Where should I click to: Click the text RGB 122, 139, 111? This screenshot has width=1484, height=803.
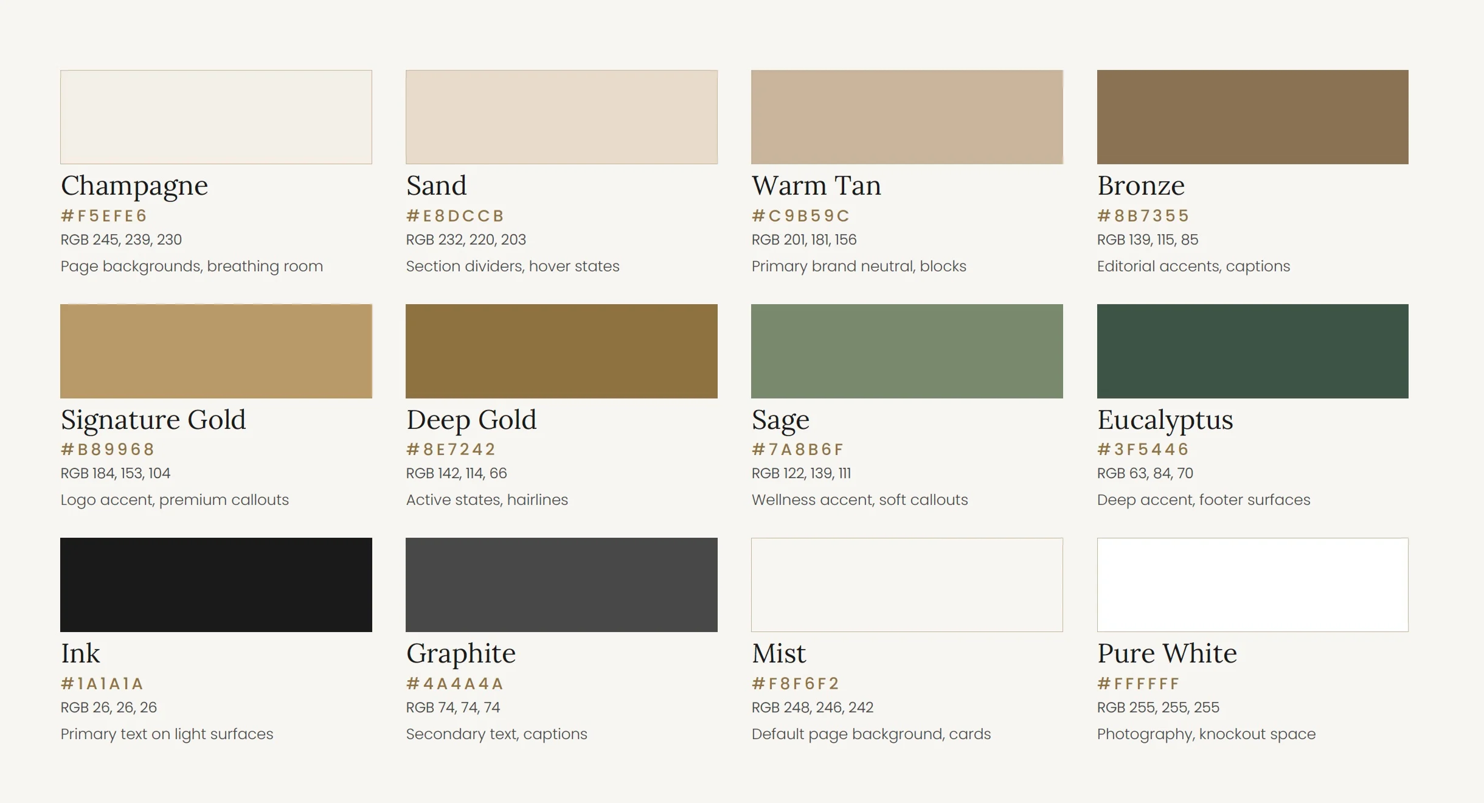pos(801,473)
